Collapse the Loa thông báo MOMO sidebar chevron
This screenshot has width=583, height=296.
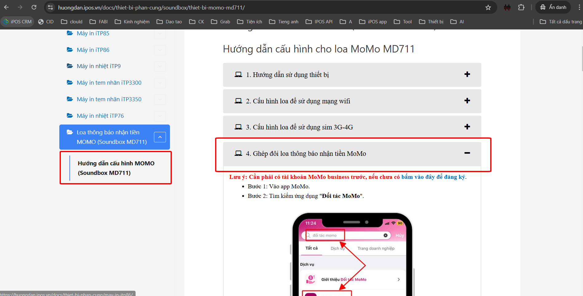[160, 137]
